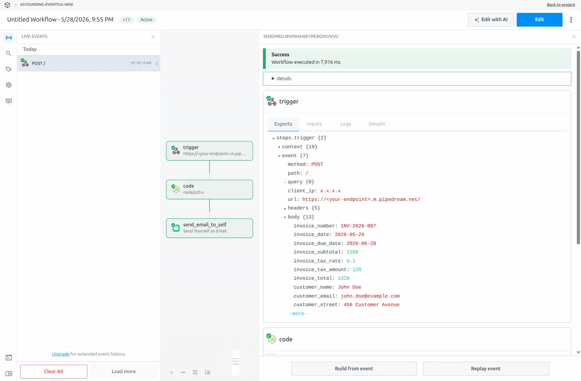Switch to the Details tab
Viewport: 581px width, 381px height.
tap(377, 124)
